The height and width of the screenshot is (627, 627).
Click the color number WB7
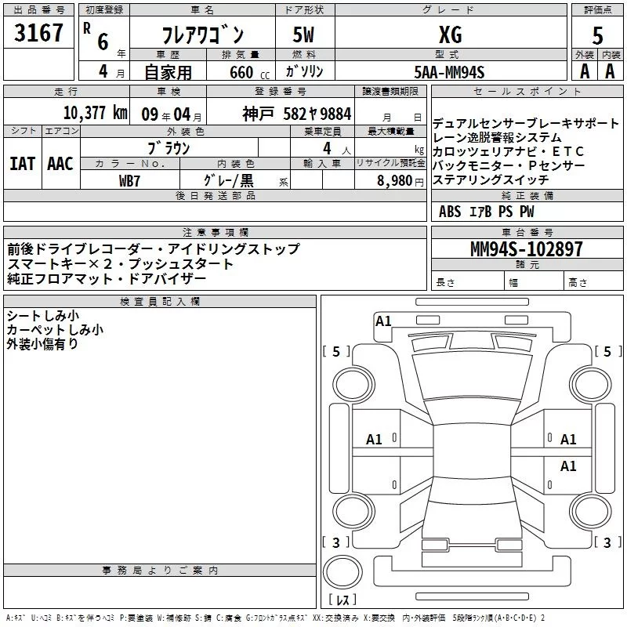click(129, 181)
